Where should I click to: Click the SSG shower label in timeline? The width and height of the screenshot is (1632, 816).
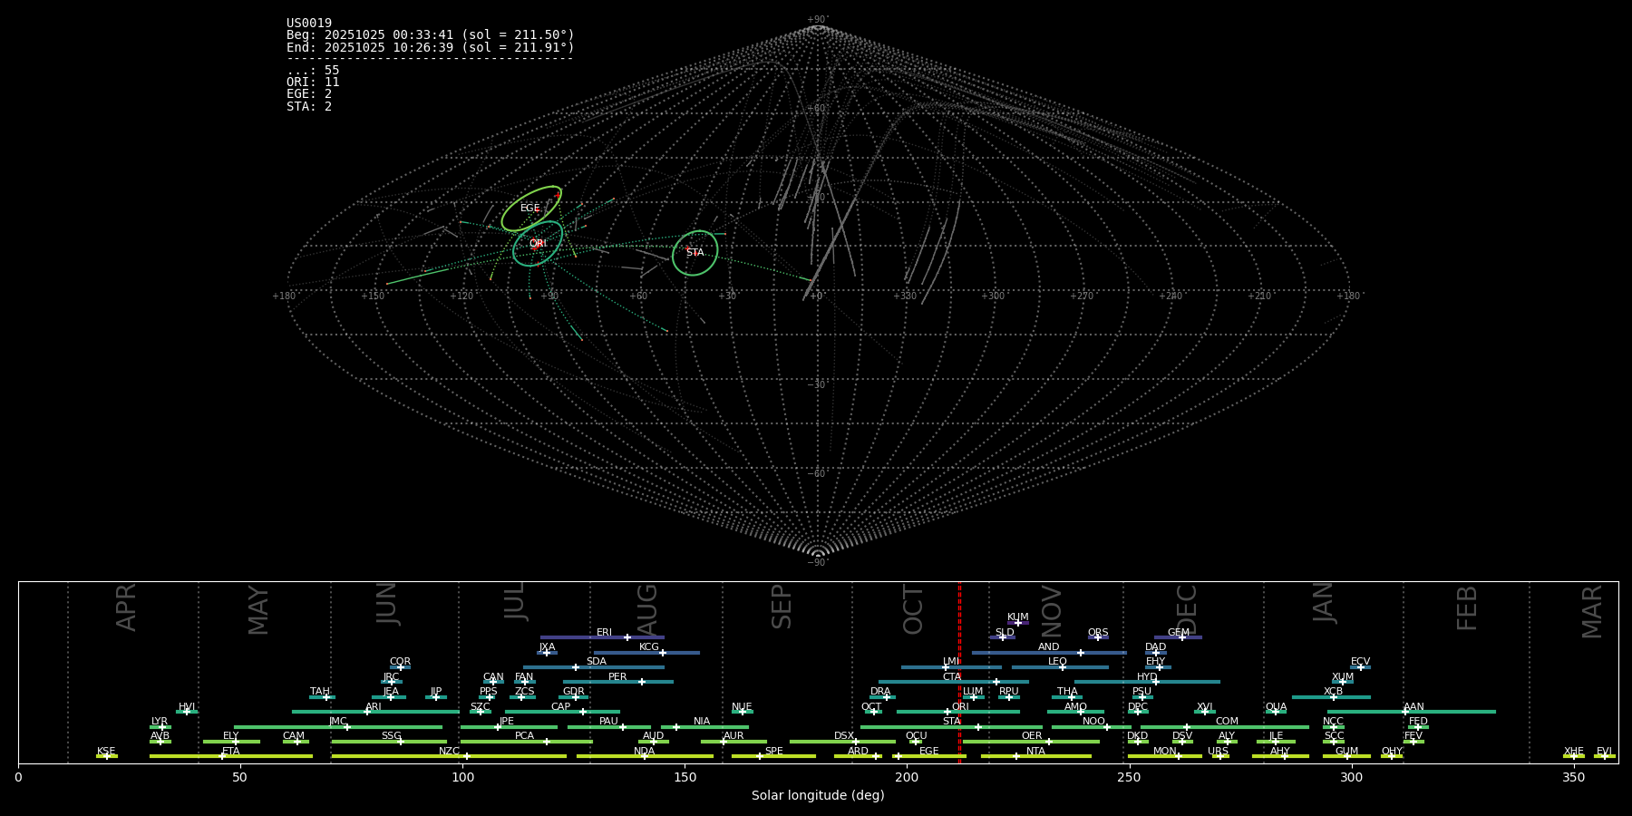[x=391, y=736]
